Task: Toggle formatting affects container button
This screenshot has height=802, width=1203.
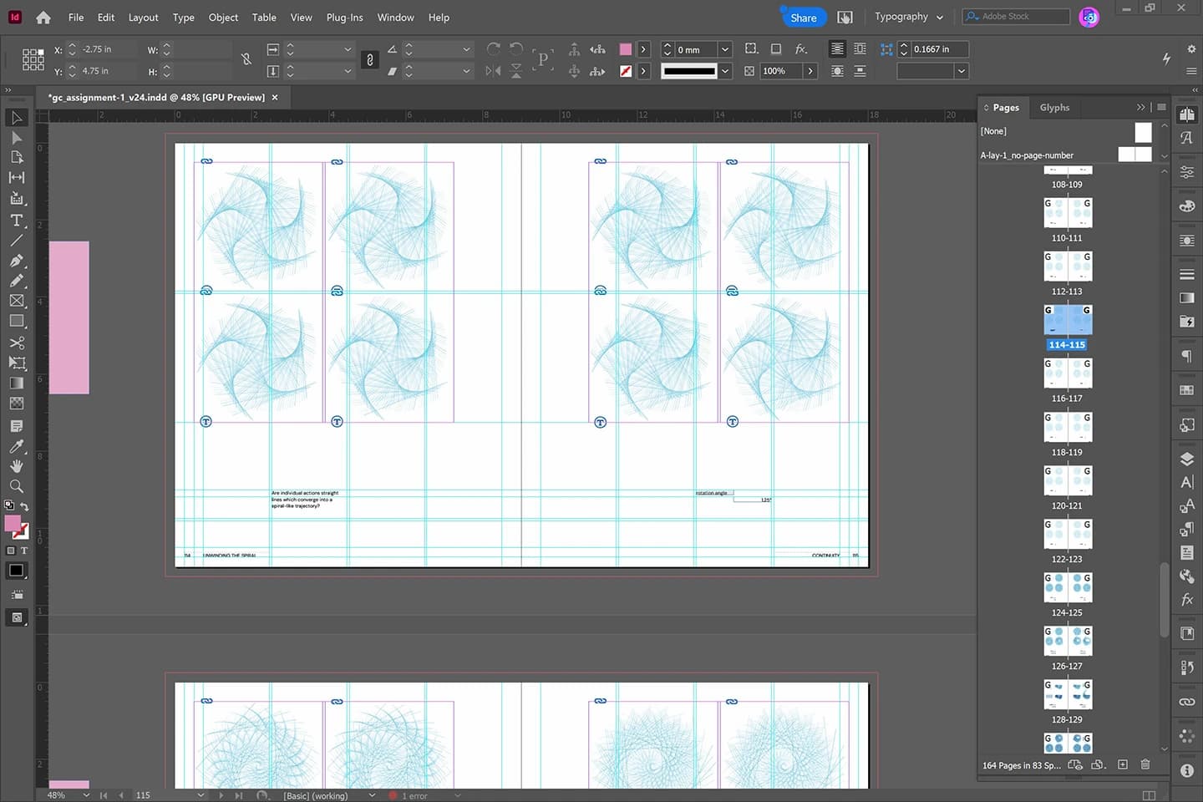Action: 11,551
